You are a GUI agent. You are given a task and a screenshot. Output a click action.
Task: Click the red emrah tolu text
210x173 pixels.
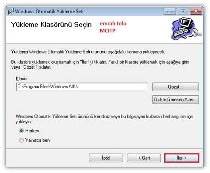(113, 23)
